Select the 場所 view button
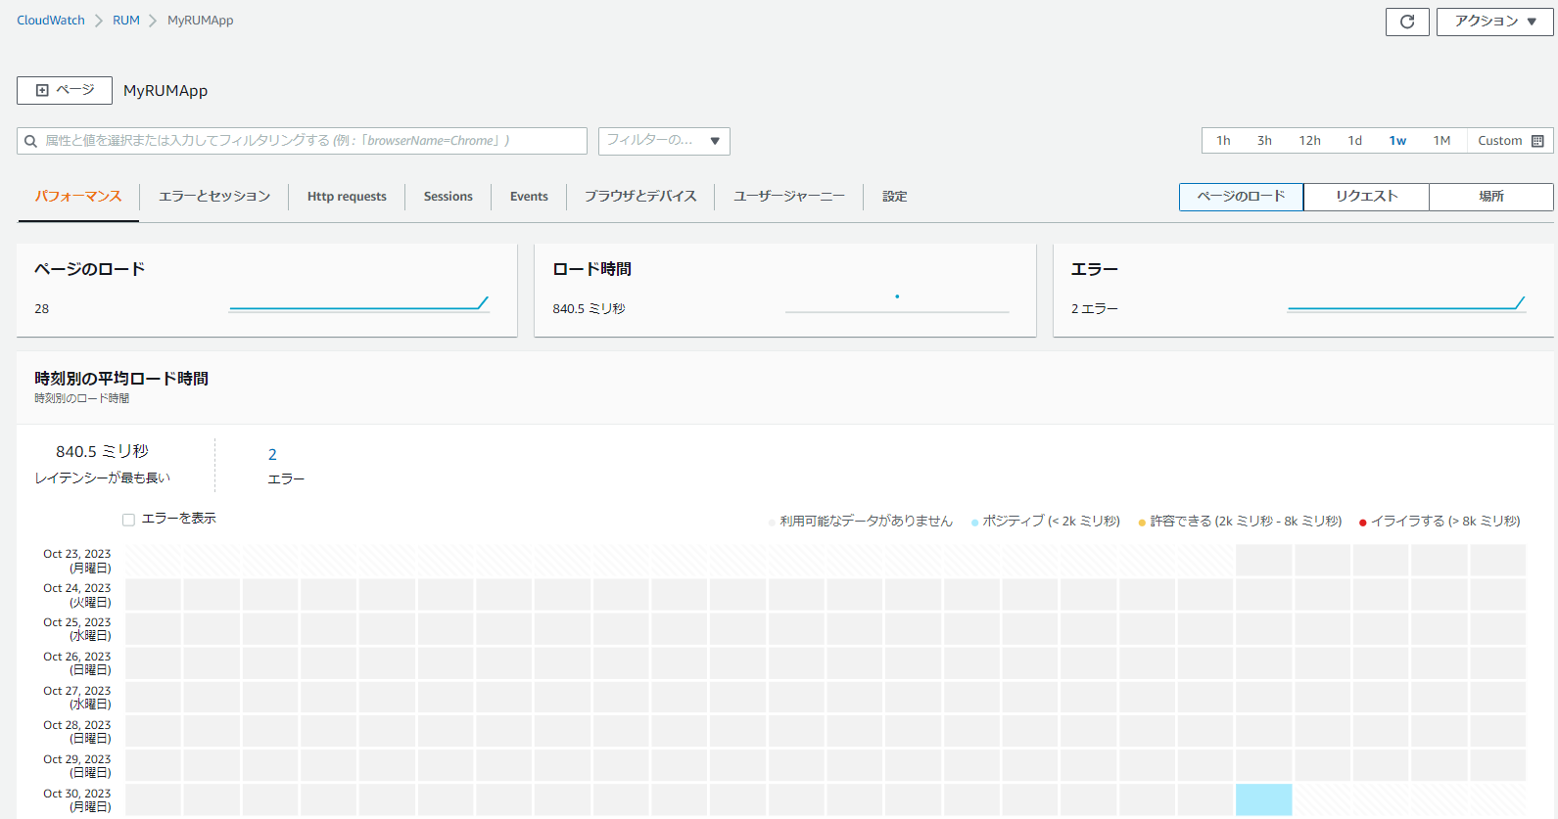This screenshot has width=1558, height=819. [x=1491, y=197]
